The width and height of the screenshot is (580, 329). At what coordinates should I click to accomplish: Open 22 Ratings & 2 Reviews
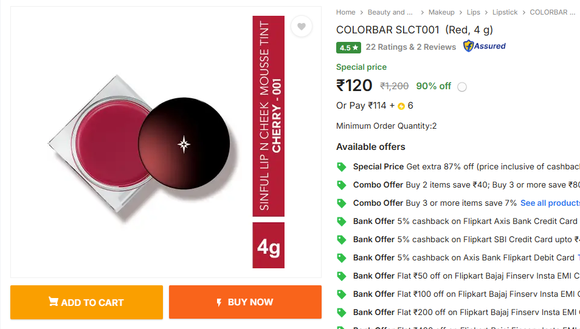click(411, 47)
